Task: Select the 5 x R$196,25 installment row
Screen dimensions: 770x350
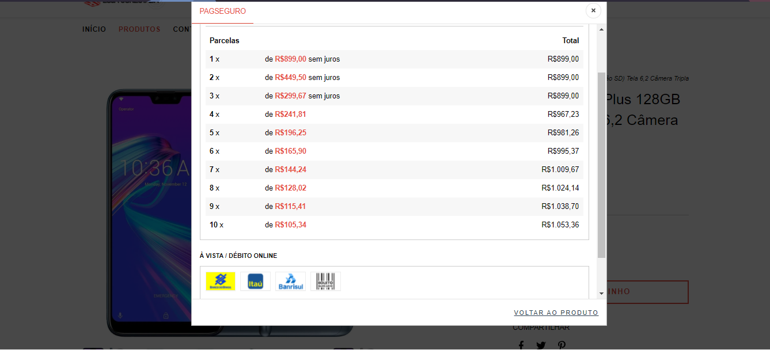Action: point(395,133)
